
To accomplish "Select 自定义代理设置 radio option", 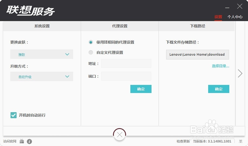I will pyautogui.click(x=91, y=52).
